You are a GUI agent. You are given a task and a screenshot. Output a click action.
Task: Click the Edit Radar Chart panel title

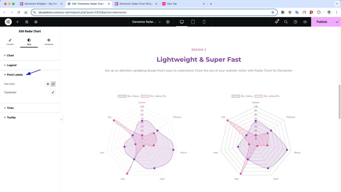pyautogui.click(x=30, y=31)
